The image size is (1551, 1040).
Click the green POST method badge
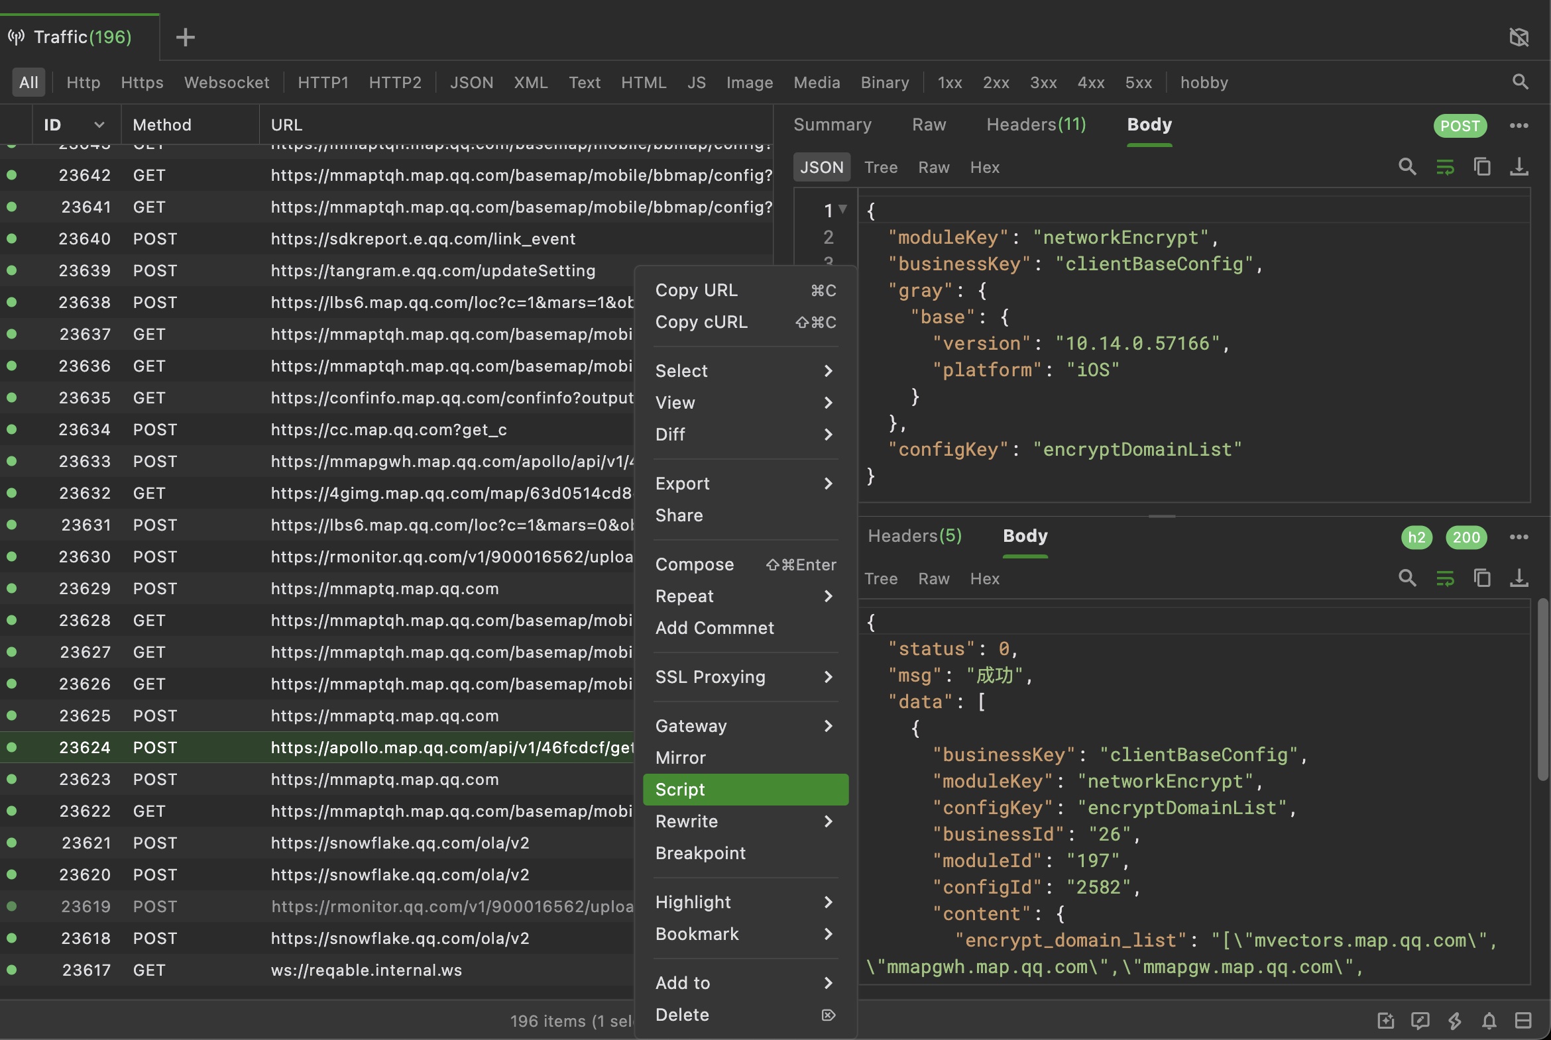click(x=1460, y=125)
